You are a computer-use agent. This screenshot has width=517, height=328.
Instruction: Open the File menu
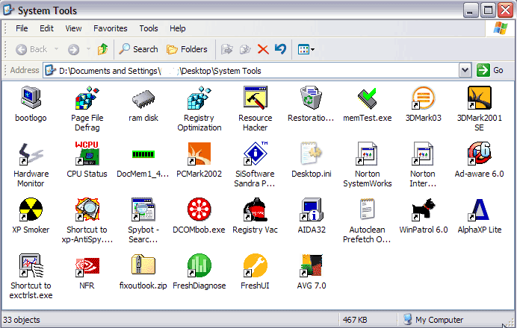point(22,28)
